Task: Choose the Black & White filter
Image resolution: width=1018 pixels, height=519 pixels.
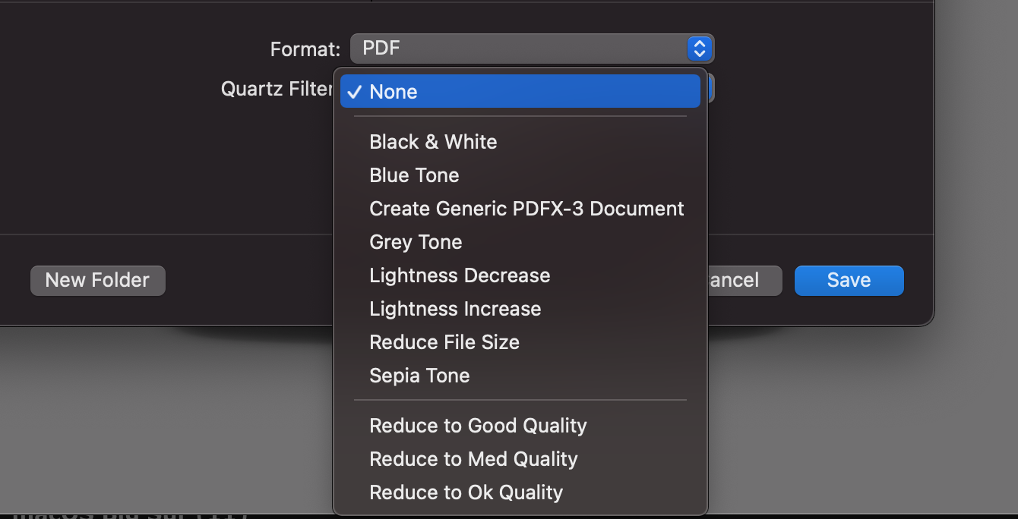Action: pos(433,142)
